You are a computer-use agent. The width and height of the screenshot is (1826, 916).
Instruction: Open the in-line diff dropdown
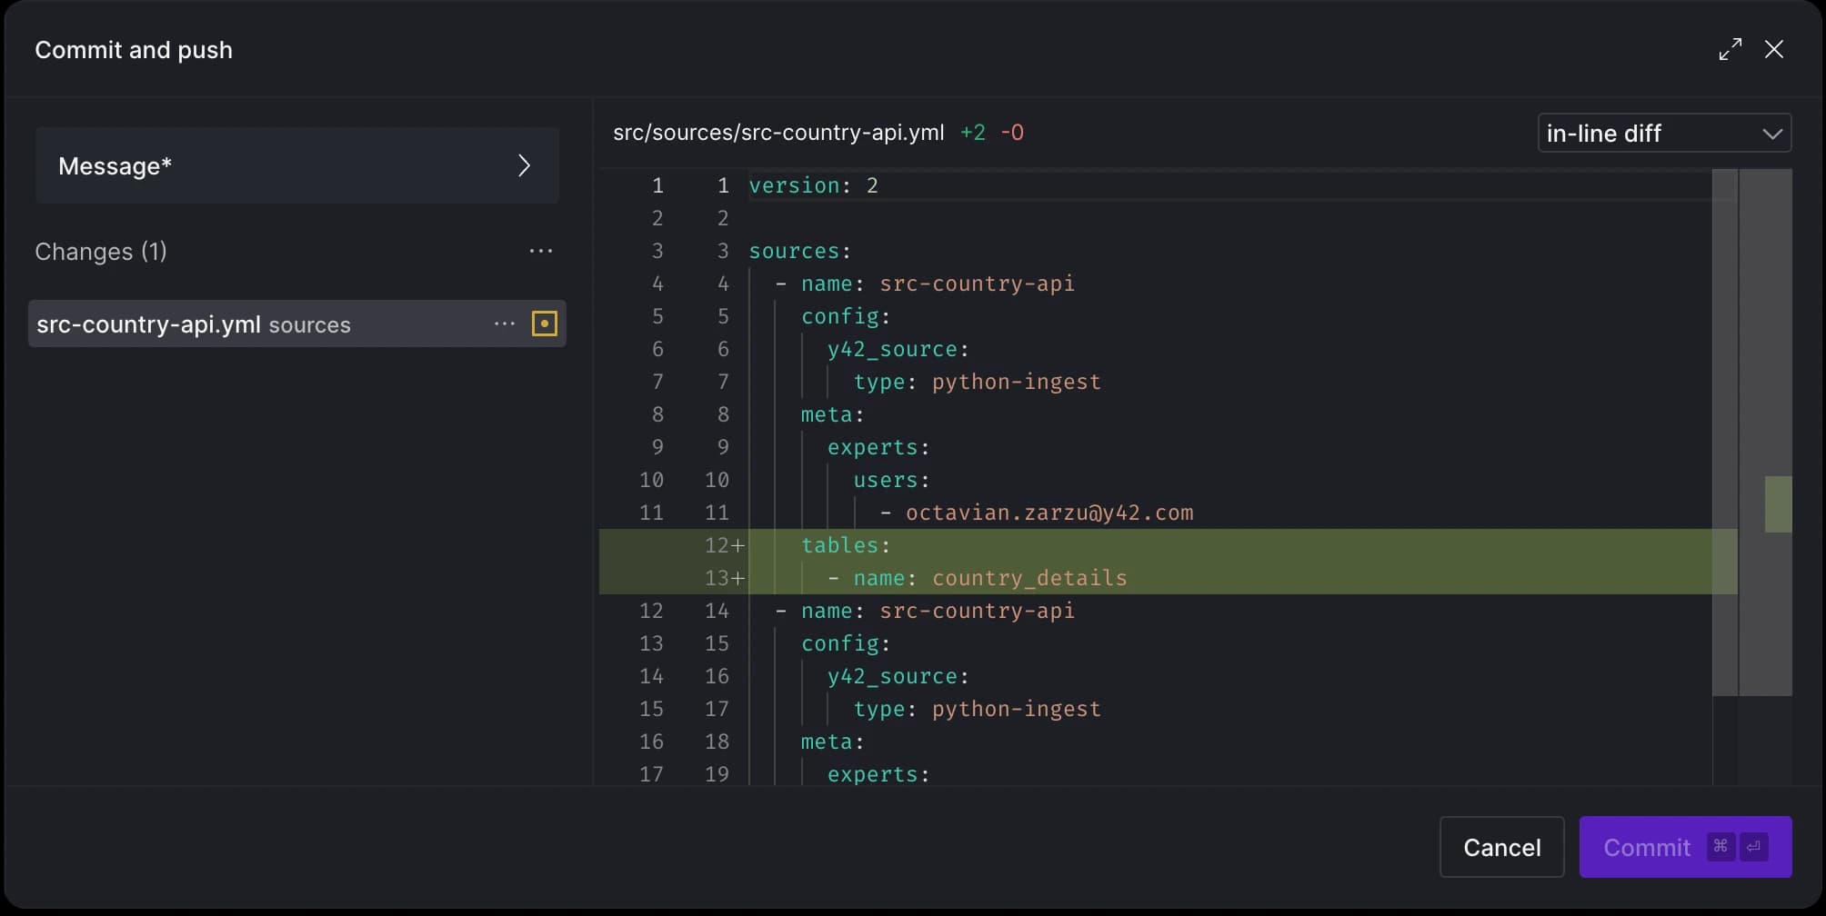pyautogui.click(x=1664, y=133)
